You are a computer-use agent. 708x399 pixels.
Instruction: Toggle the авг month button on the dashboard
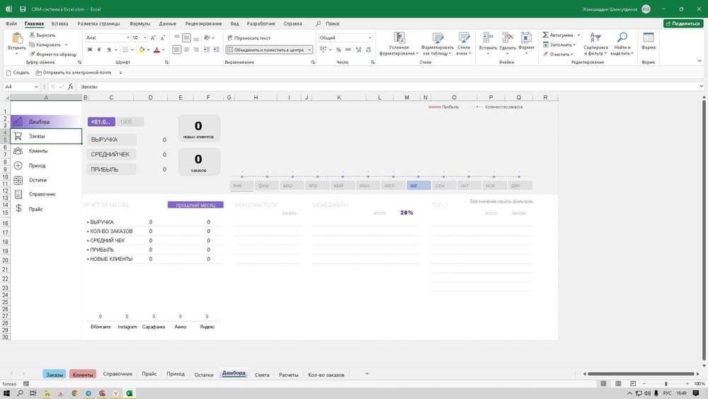418,185
